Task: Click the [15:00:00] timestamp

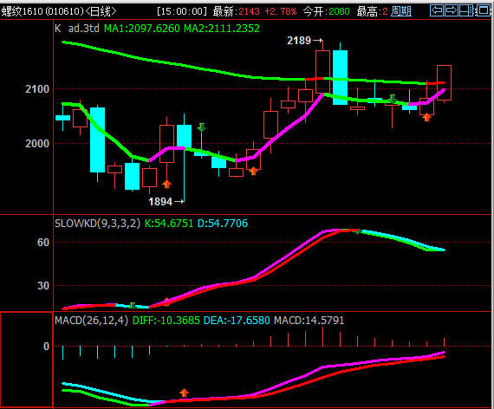Action: click(182, 11)
